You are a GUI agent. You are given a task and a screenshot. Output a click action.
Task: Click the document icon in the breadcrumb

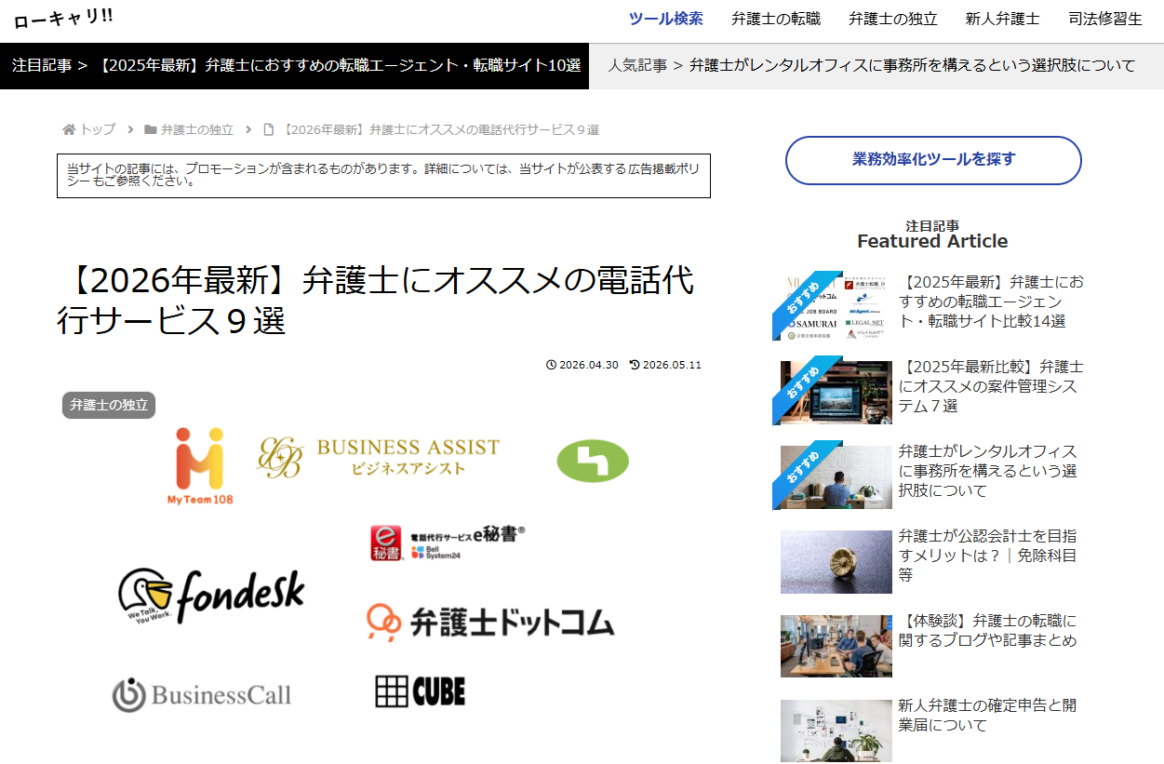coord(269,129)
